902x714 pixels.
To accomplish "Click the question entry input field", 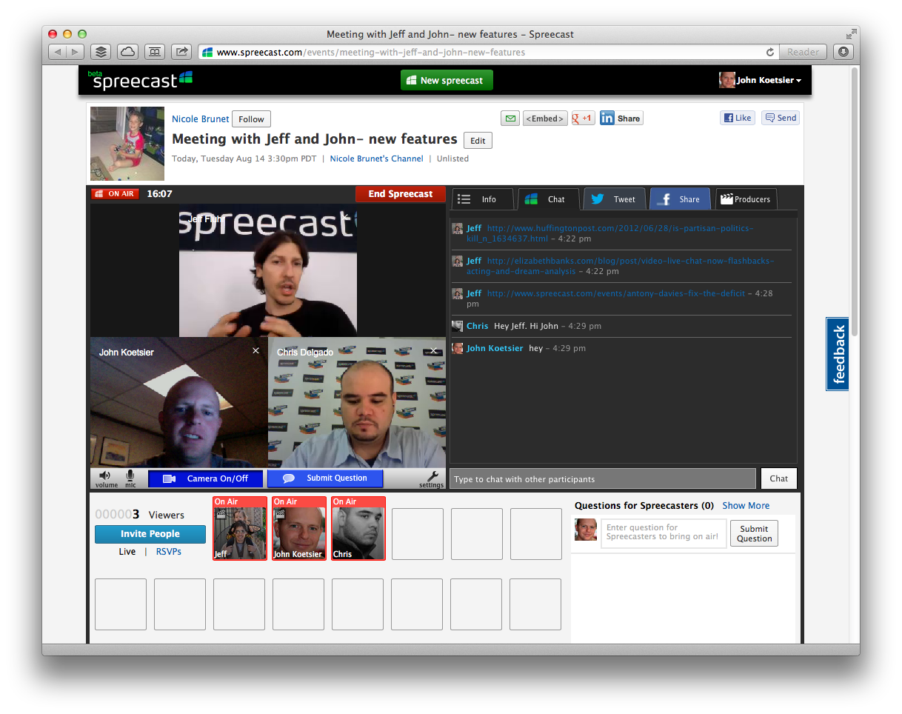I will (x=664, y=533).
